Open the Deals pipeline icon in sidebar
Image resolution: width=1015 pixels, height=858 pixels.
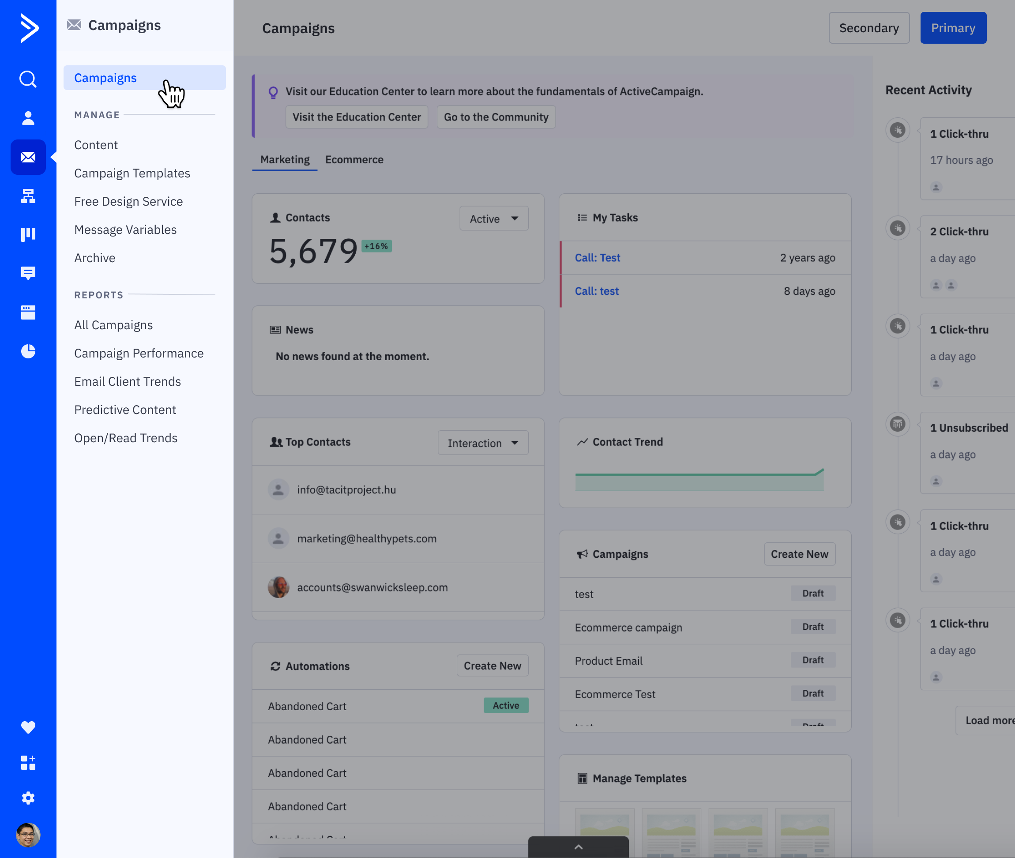[x=28, y=234]
